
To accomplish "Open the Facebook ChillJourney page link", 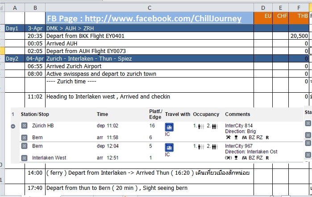I will tap(144, 18).
